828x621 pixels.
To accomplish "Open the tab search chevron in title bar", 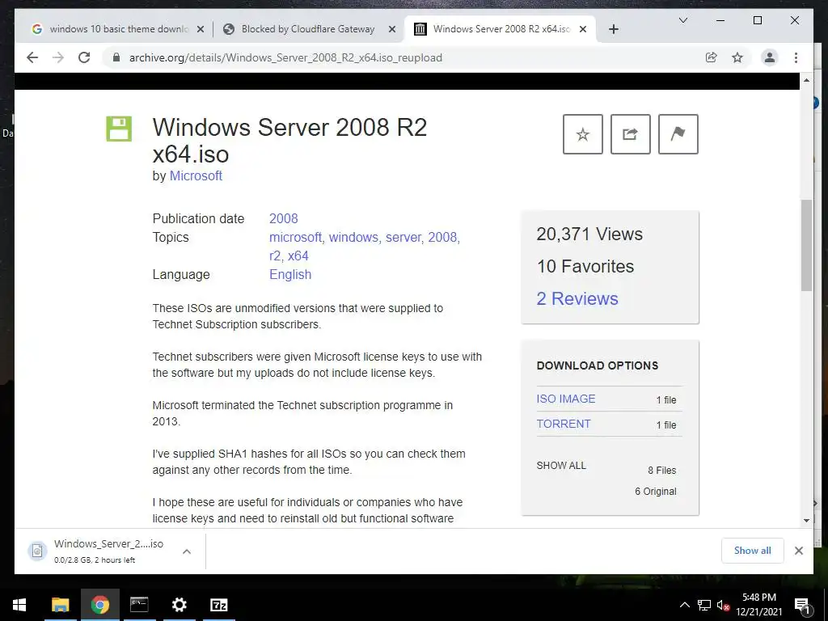I will click(682, 20).
